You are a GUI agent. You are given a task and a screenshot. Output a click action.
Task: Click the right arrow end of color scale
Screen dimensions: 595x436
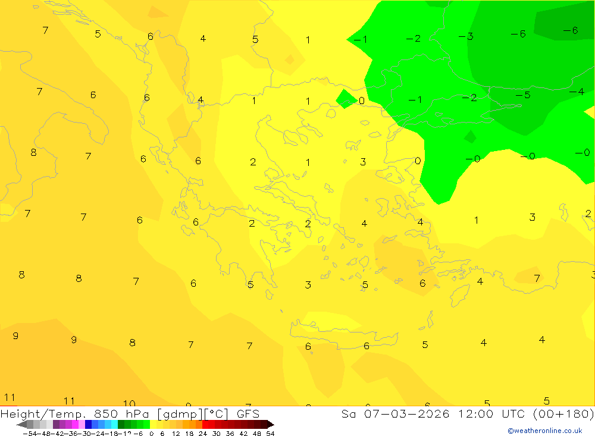pyautogui.click(x=271, y=424)
